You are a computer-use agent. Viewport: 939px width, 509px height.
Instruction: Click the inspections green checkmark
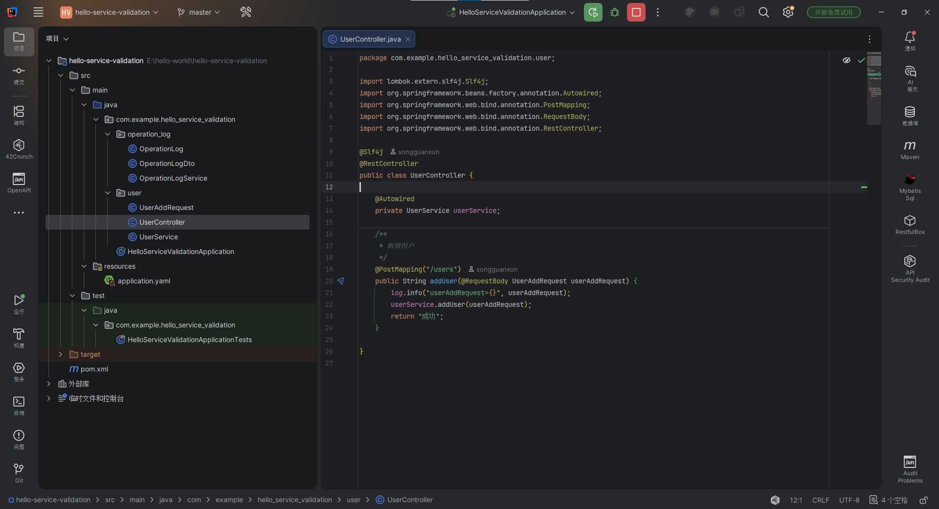pyautogui.click(x=862, y=60)
